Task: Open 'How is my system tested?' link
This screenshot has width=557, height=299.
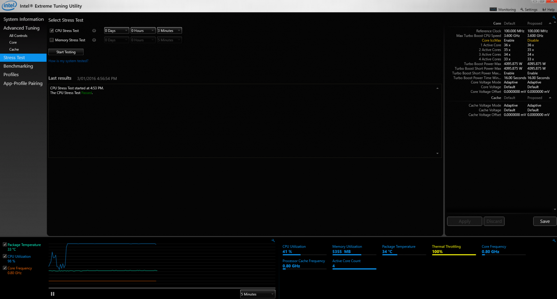Action: click(68, 61)
